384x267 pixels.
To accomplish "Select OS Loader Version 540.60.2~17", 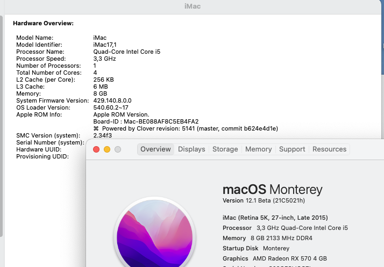I will coord(111,107).
